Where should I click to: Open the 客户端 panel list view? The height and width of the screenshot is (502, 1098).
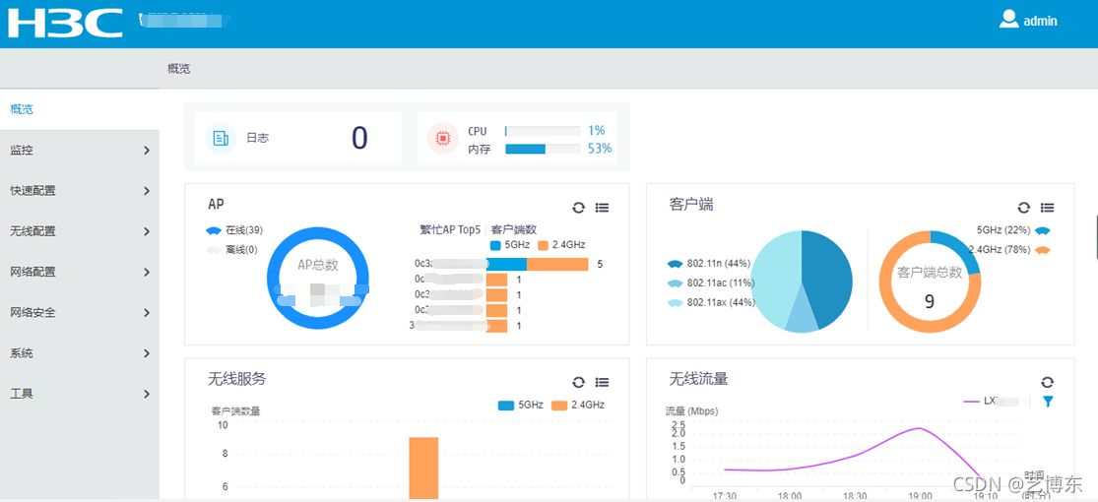click(x=1047, y=208)
